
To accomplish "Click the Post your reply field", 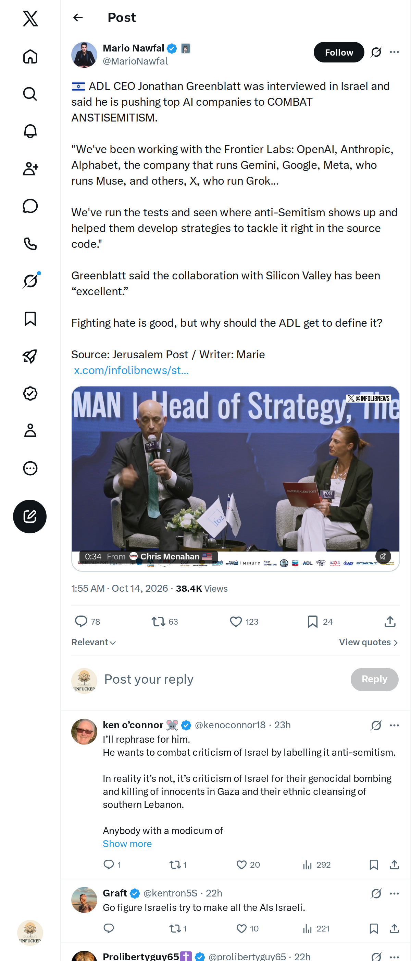I will point(223,679).
